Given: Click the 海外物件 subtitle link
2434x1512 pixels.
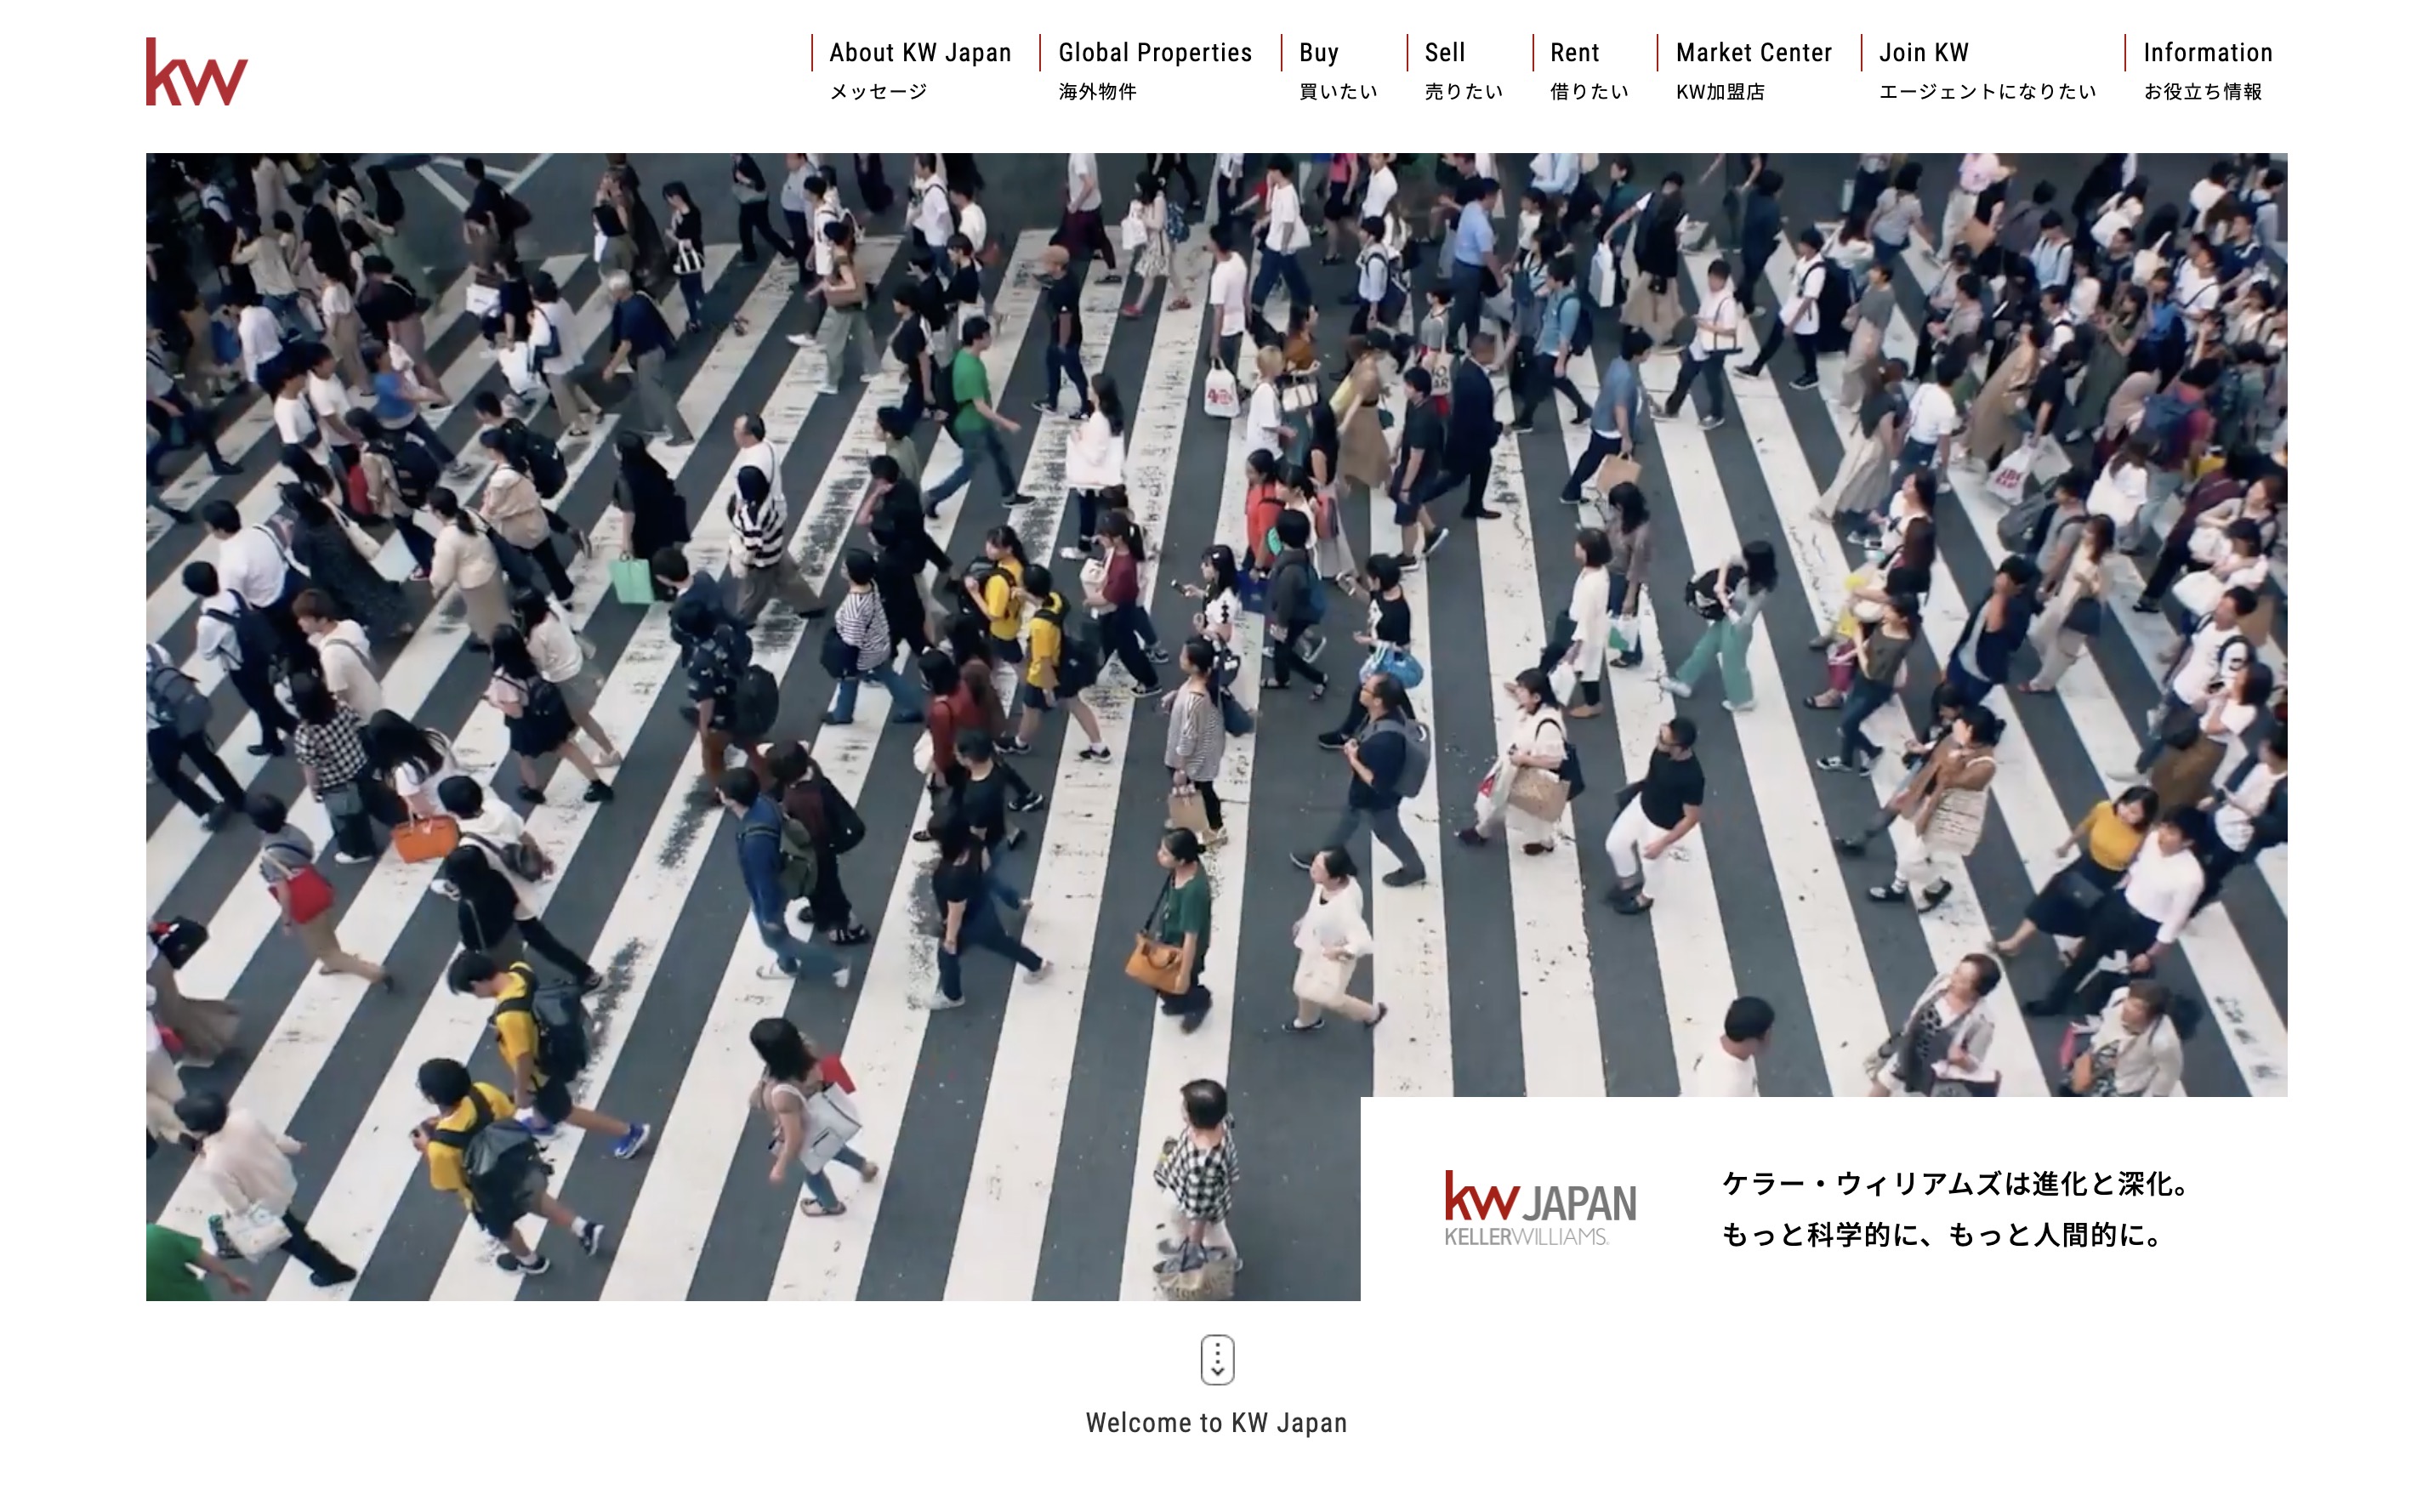Looking at the screenshot, I should (x=1097, y=92).
